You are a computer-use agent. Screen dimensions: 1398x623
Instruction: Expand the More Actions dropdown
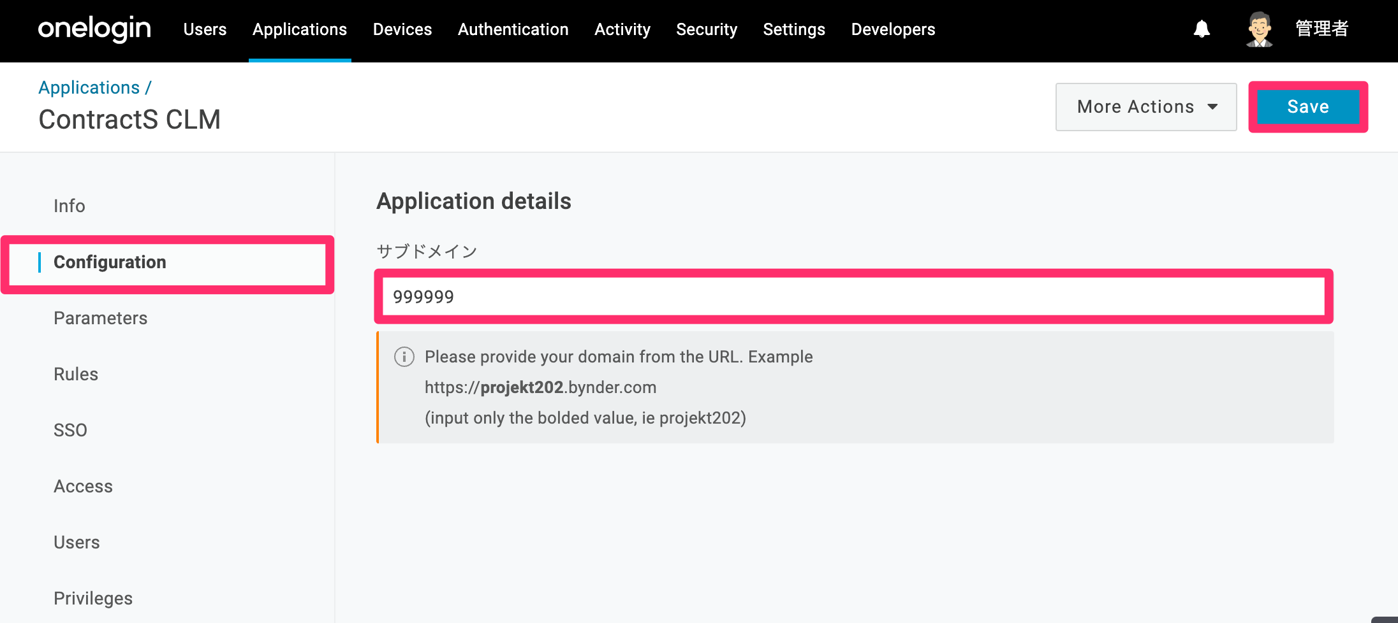click(1146, 107)
